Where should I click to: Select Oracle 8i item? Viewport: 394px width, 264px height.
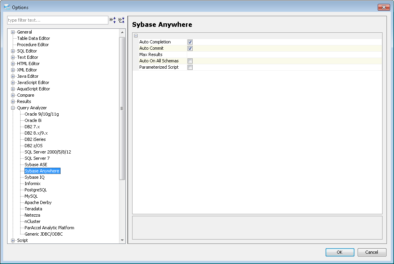click(x=33, y=120)
